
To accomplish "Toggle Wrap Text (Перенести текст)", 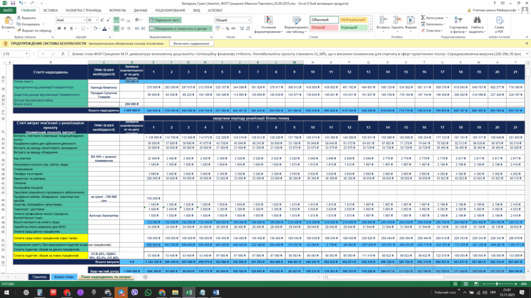I will pyautogui.click(x=165, y=20).
